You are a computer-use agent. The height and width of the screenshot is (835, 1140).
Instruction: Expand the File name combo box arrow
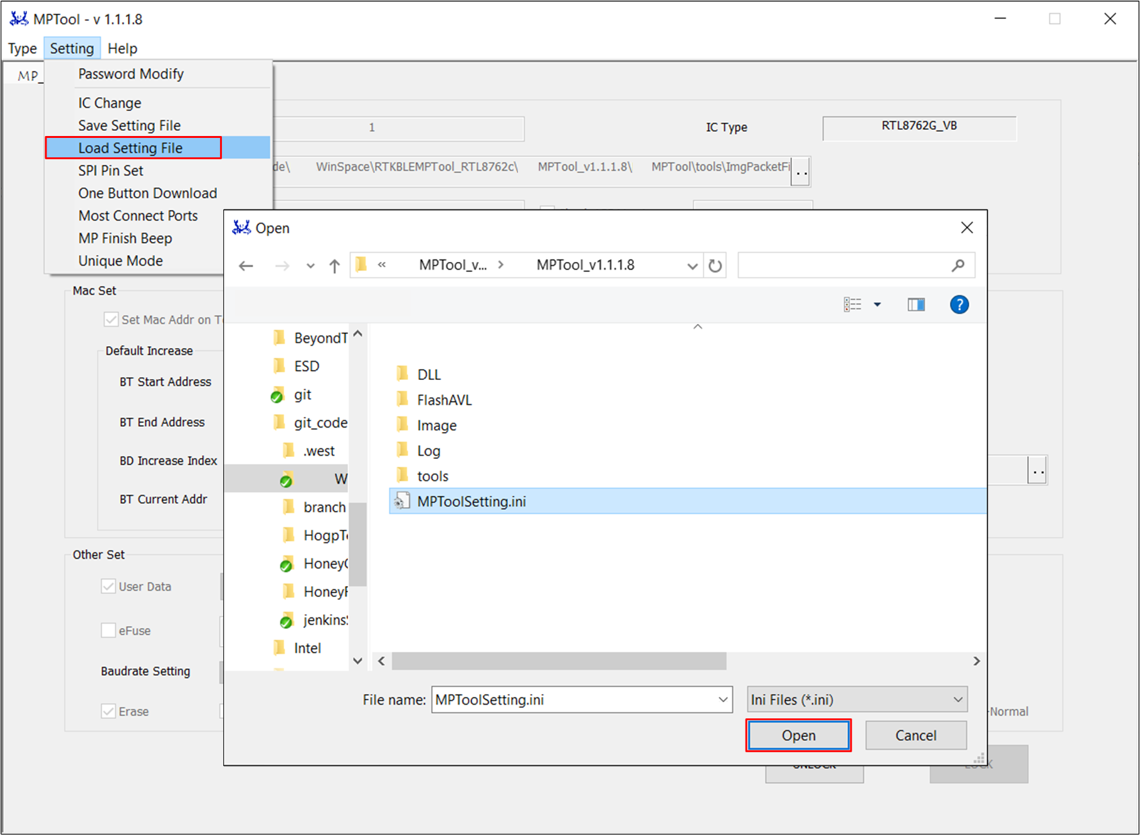tap(723, 700)
